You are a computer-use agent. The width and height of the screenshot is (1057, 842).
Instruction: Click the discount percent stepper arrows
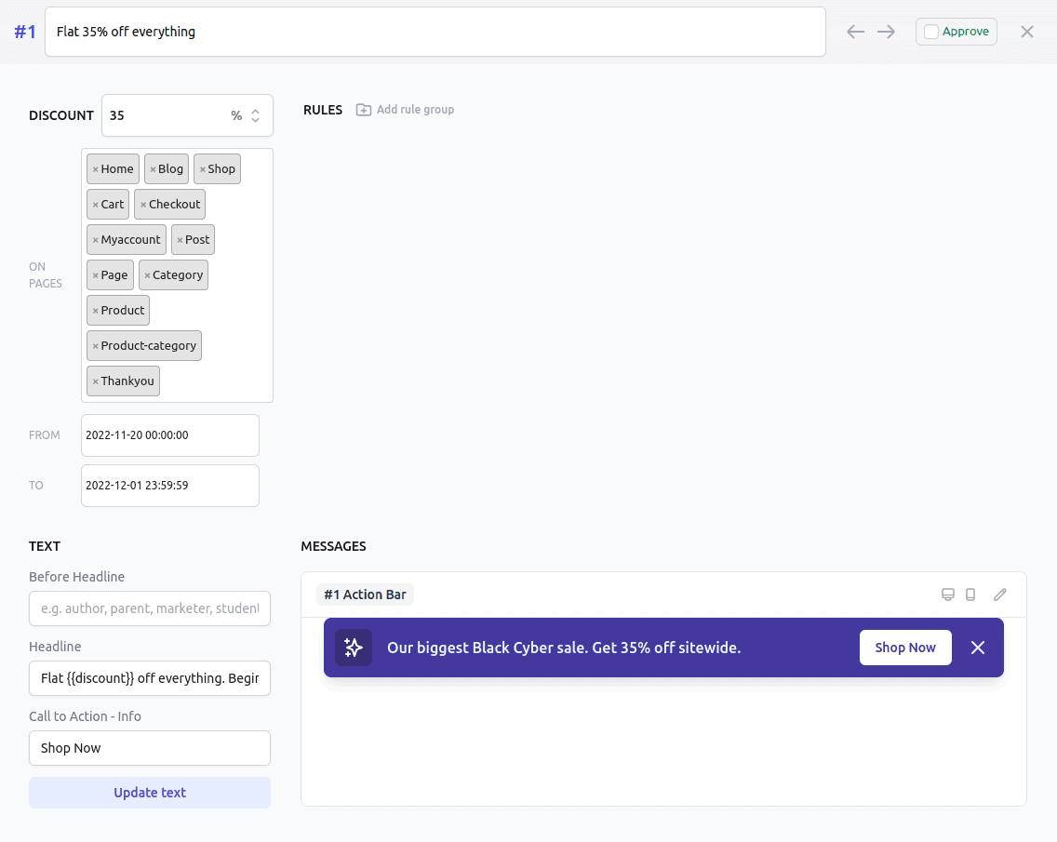click(254, 115)
